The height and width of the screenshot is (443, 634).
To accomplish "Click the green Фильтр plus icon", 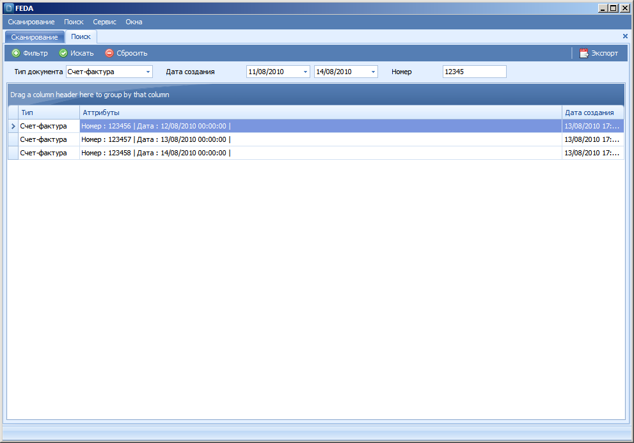I will pos(16,53).
